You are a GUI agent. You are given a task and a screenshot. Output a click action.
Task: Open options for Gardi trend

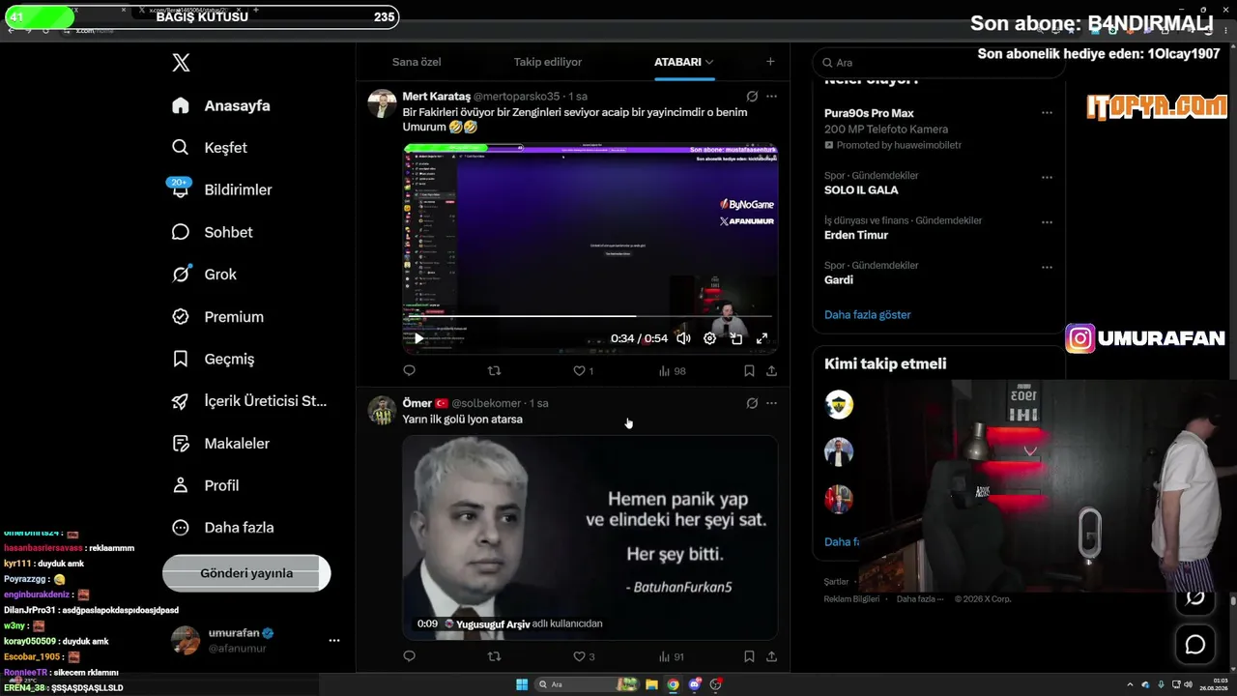tap(1047, 268)
